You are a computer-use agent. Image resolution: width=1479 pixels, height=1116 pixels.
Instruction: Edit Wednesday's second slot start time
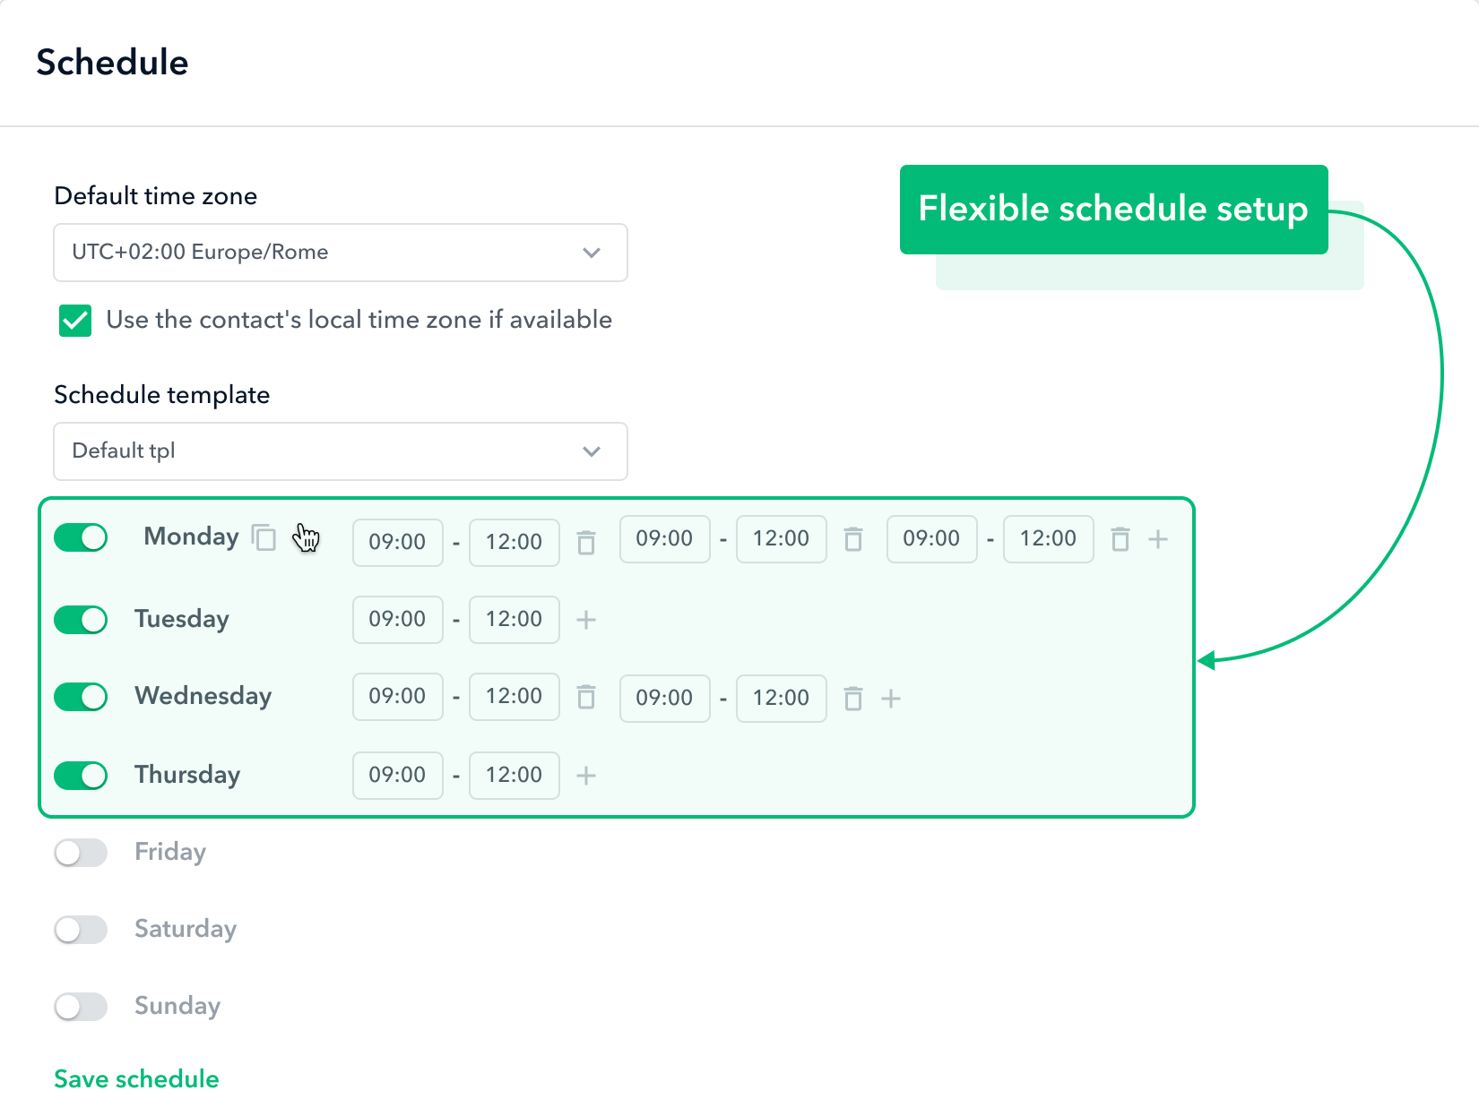click(665, 699)
